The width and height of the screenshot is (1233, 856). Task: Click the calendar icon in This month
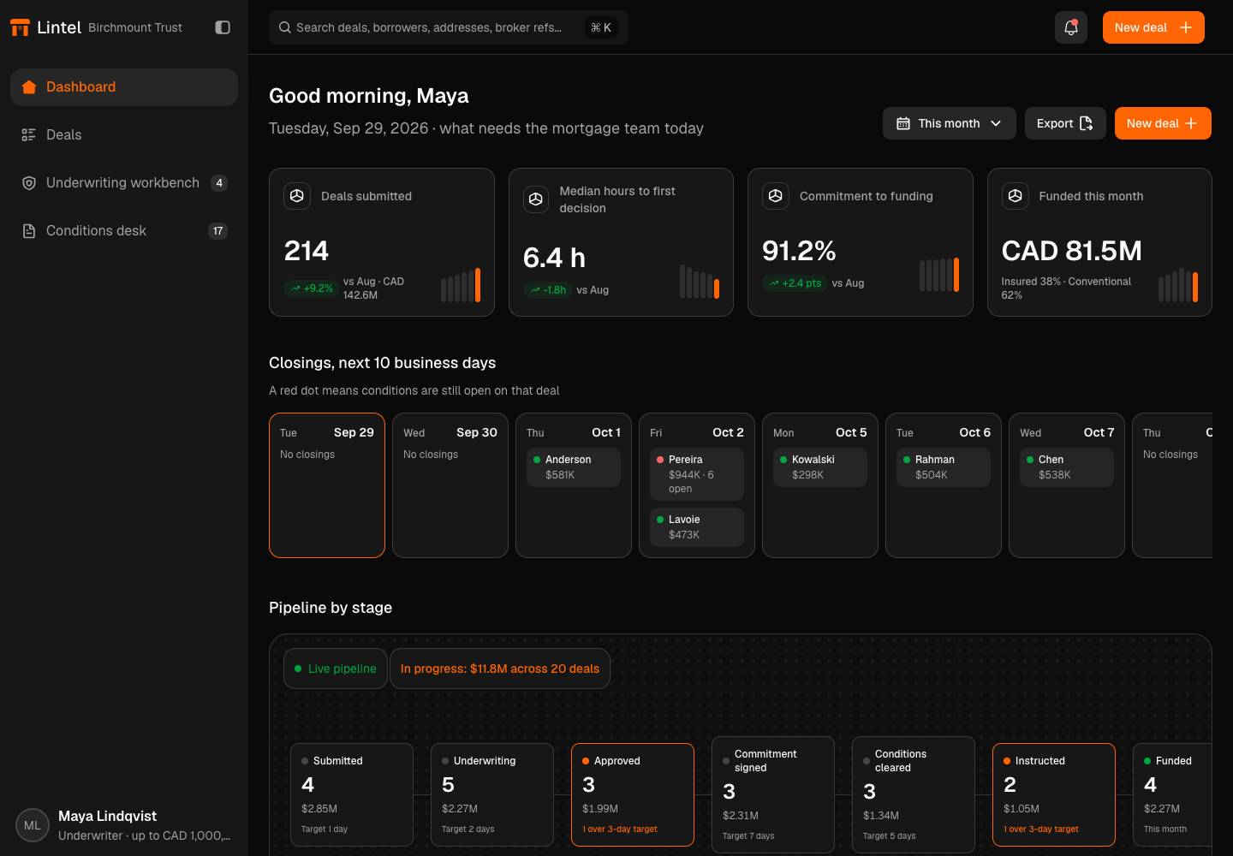903,123
